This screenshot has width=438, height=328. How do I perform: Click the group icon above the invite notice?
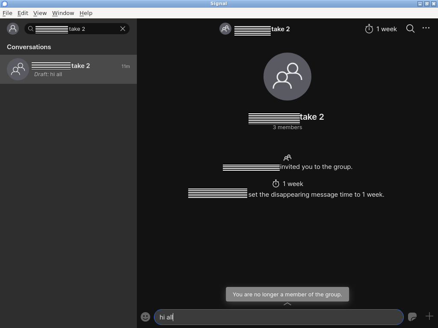click(x=287, y=158)
